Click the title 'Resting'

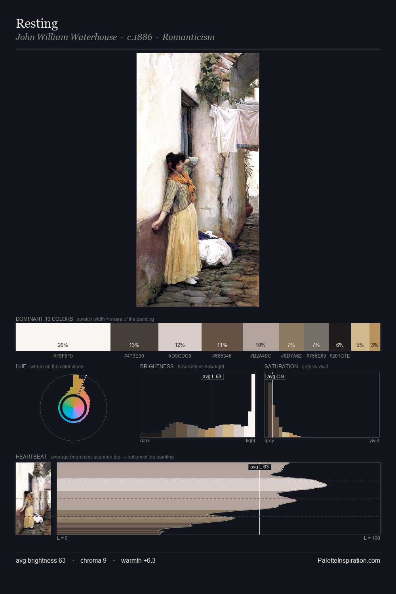37,24
